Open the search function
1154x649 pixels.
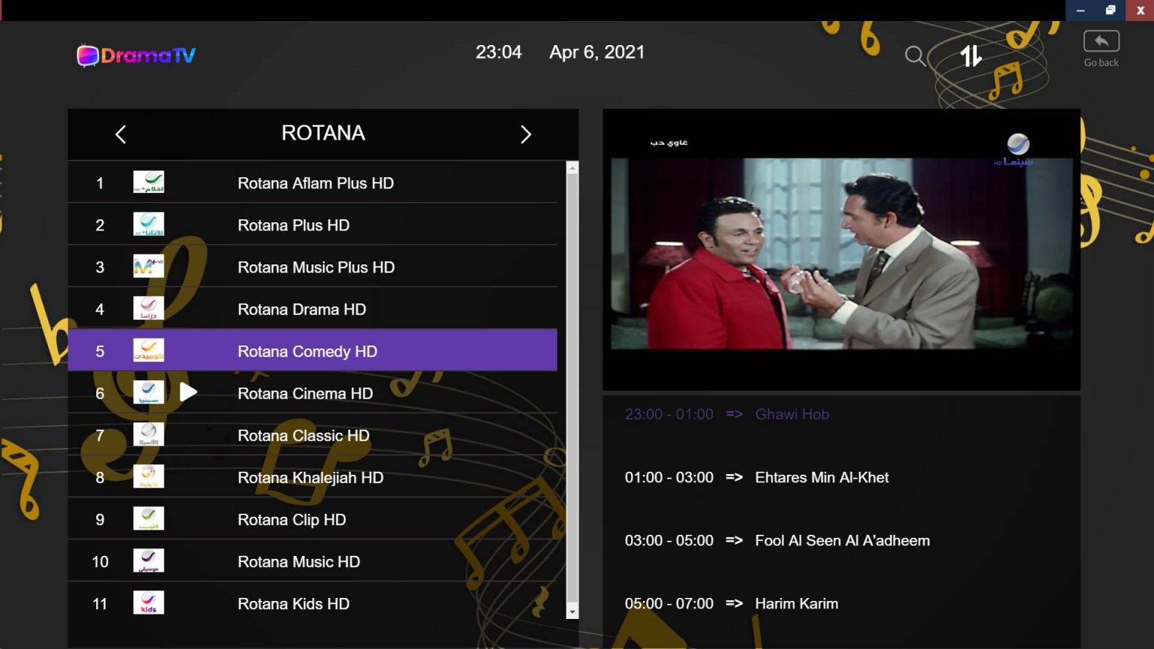[x=914, y=56]
